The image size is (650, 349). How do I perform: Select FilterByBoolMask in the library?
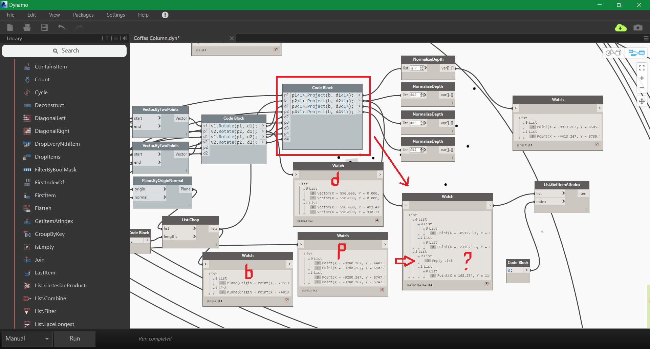tap(56, 170)
